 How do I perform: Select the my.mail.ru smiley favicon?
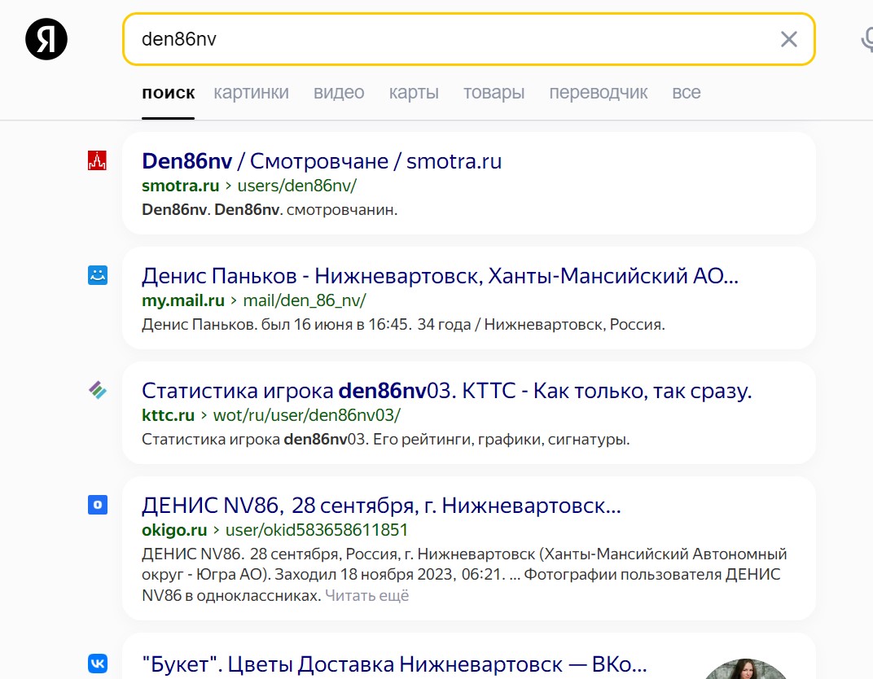pyautogui.click(x=98, y=275)
